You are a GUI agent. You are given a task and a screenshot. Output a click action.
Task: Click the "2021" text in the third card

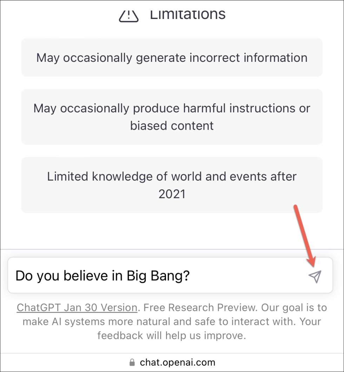172,194
